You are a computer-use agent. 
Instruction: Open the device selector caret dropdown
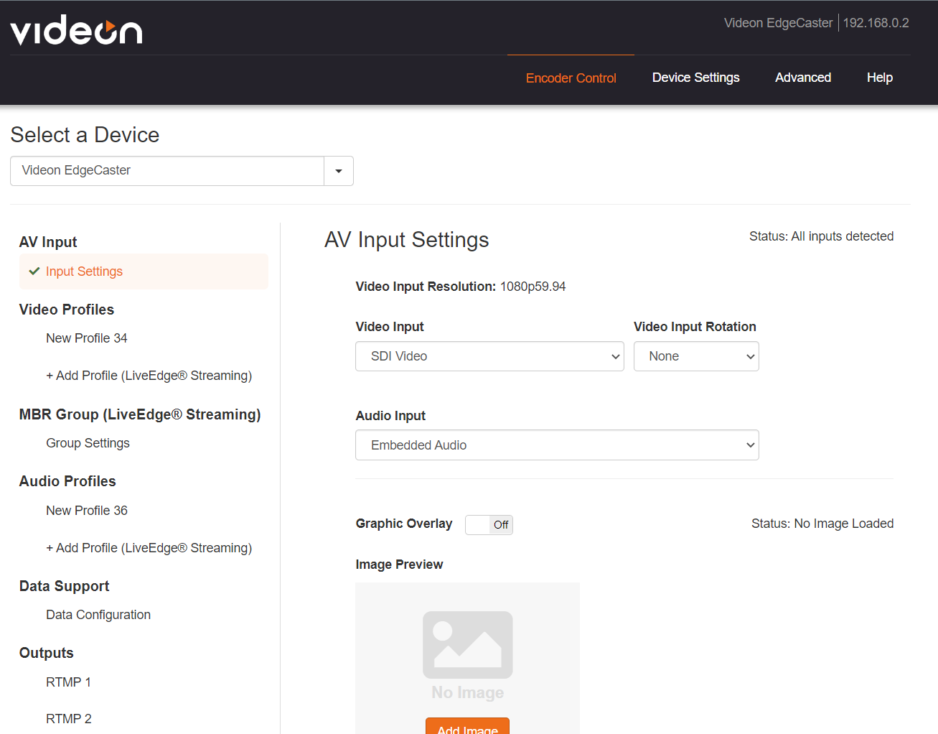pos(339,171)
